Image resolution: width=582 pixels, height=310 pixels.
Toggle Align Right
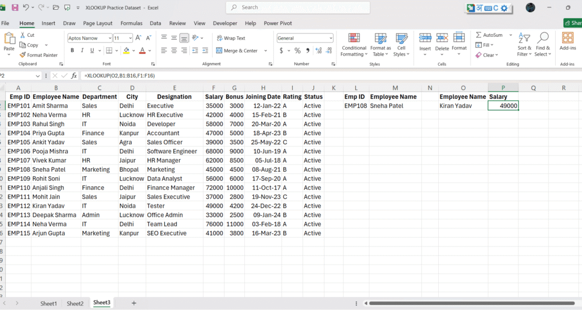tap(184, 51)
